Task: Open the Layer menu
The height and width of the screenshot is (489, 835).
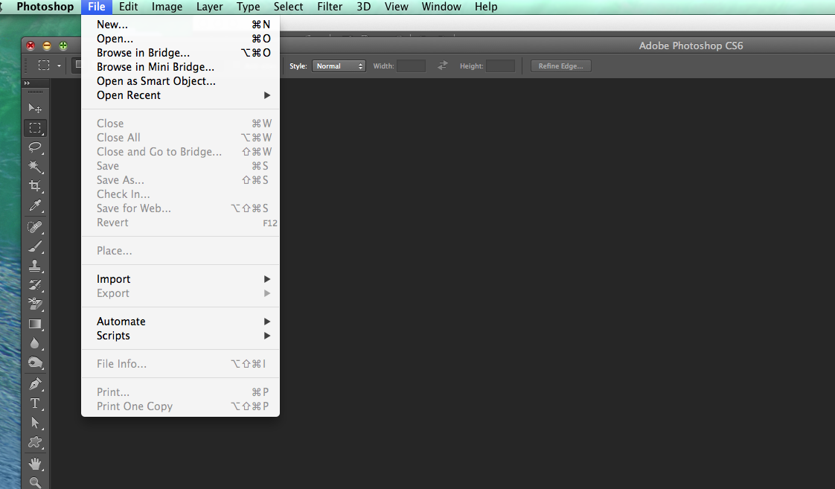Action: pyautogui.click(x=209, y=7)
